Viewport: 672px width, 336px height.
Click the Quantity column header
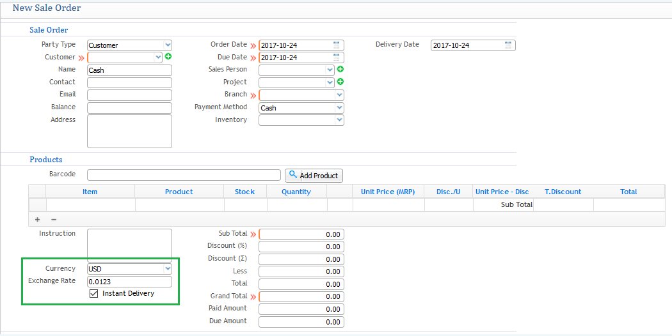pyautogui.click(x=296, y=192)
